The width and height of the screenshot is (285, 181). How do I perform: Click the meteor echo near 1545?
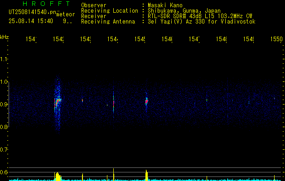pos(146,101)
